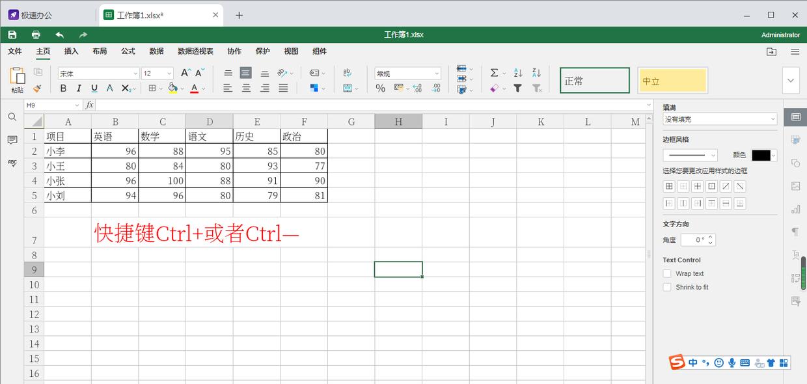Enable the Shrink to fit option
Image resolution: width=807 pixels, height=384 pixels.
coord(667,287)
